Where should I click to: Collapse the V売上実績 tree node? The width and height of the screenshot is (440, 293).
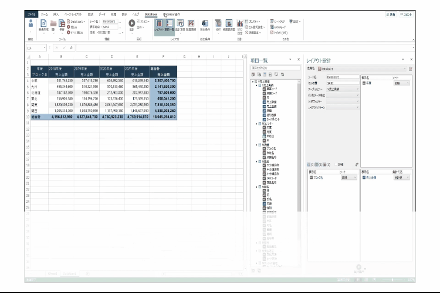(x=252, y=83)
